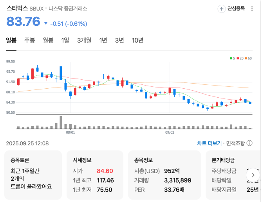Viewport: 262px width, 202px height.
Task: Open the 차트 더보기 link
Action: pos(210,143)
